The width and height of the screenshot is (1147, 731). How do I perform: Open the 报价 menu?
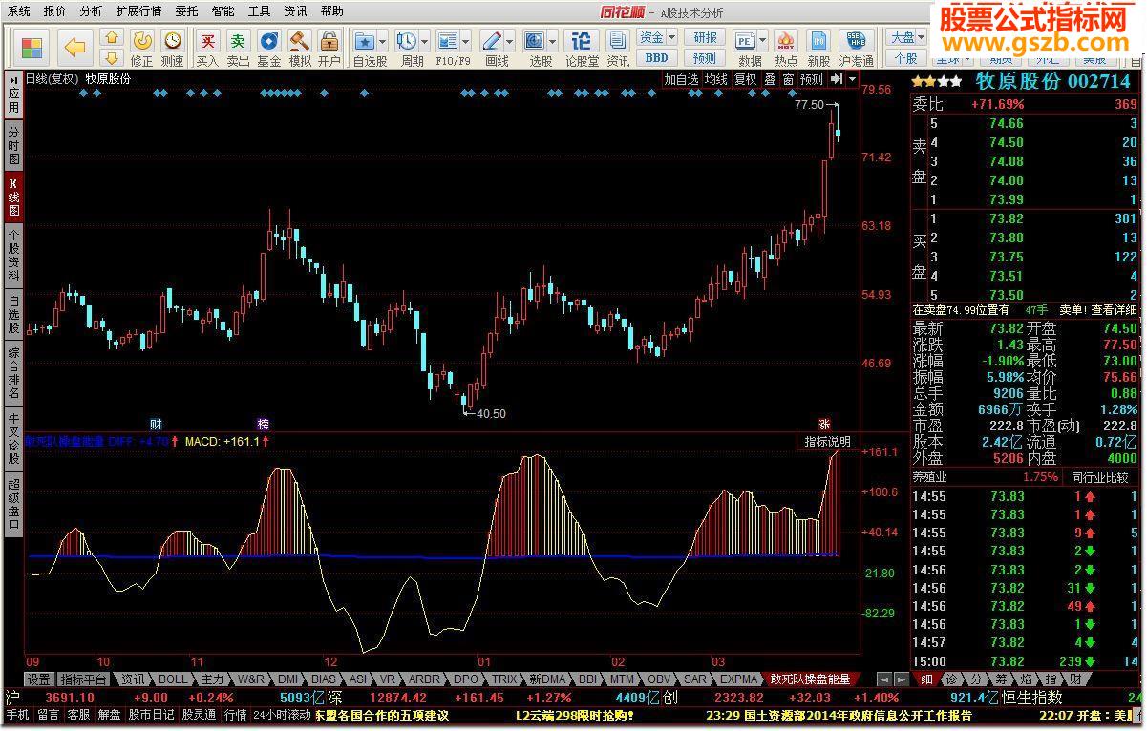pos(55,11)
